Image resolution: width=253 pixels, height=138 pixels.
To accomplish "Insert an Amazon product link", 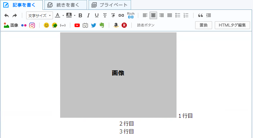I will click(116, 25).
